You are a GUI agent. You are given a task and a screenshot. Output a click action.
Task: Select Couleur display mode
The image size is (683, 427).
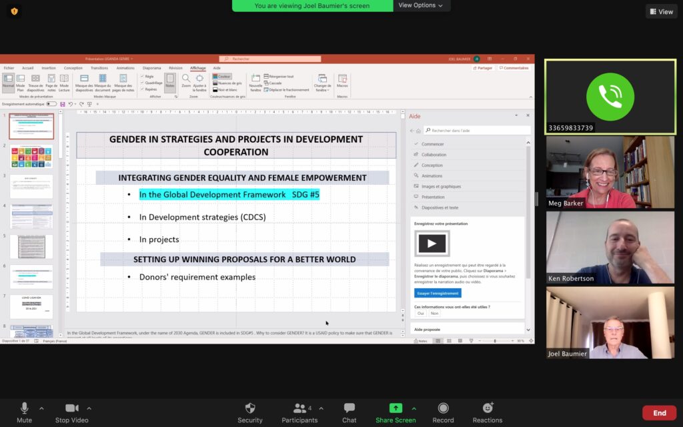tap(221, 76)
